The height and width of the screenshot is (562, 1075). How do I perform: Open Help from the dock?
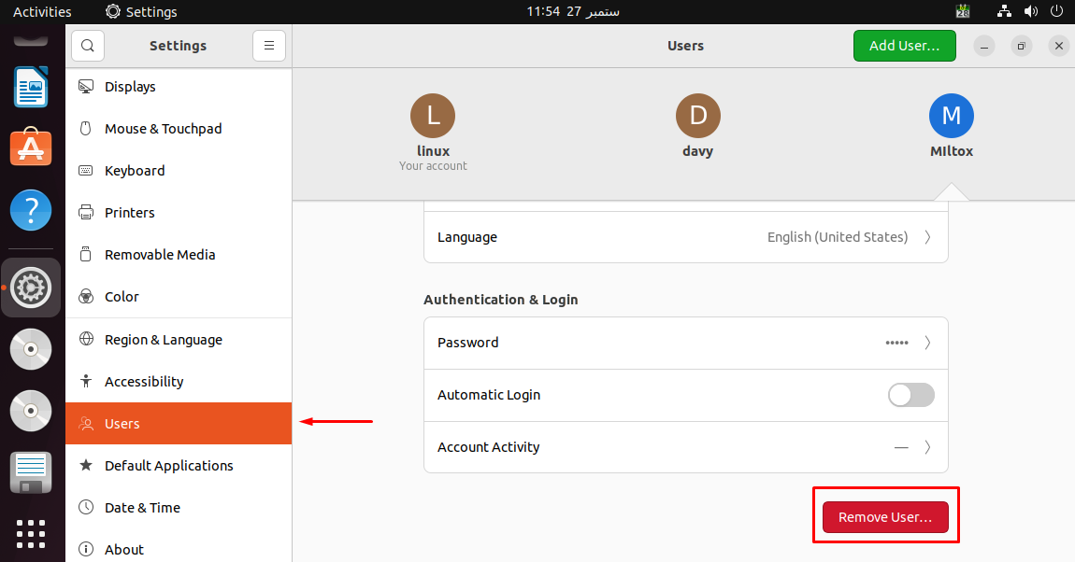coord(31,210)
